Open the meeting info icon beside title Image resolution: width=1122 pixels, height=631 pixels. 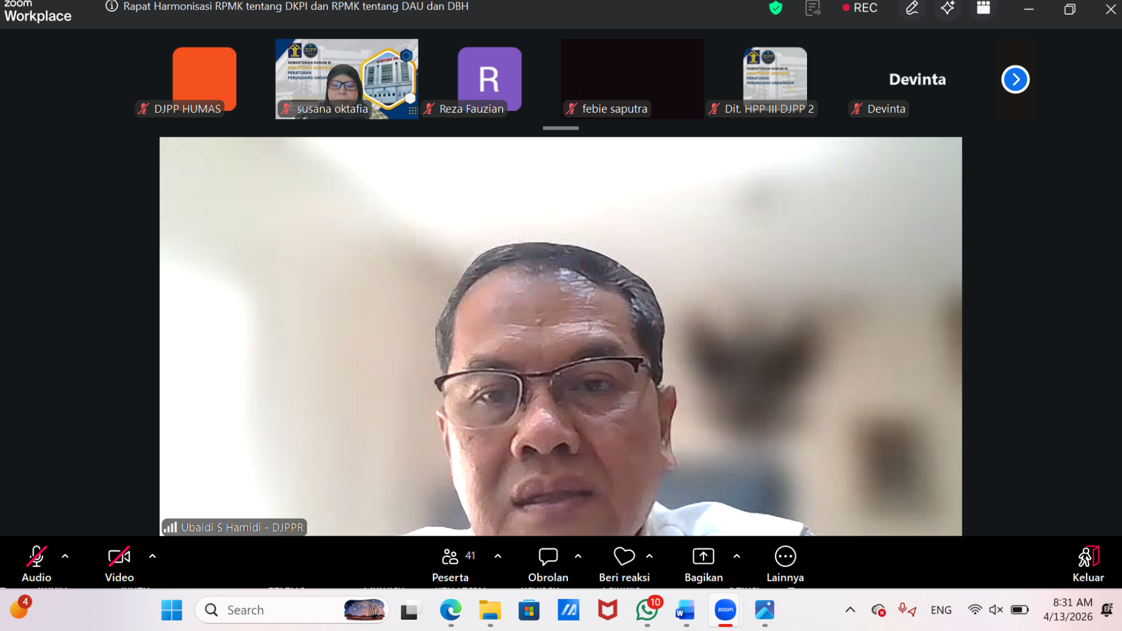click(x=112, y=6)
